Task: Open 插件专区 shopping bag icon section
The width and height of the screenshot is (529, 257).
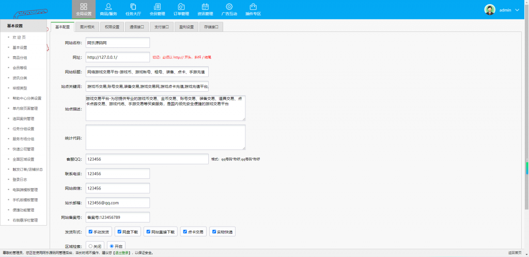Action: click(x=253, y=9)
